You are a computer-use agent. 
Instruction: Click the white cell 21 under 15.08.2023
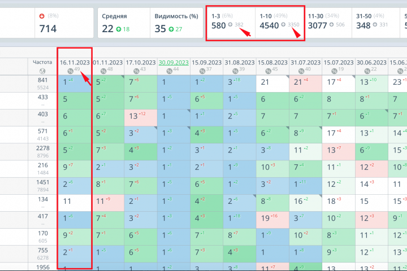(x=272, y=84)
